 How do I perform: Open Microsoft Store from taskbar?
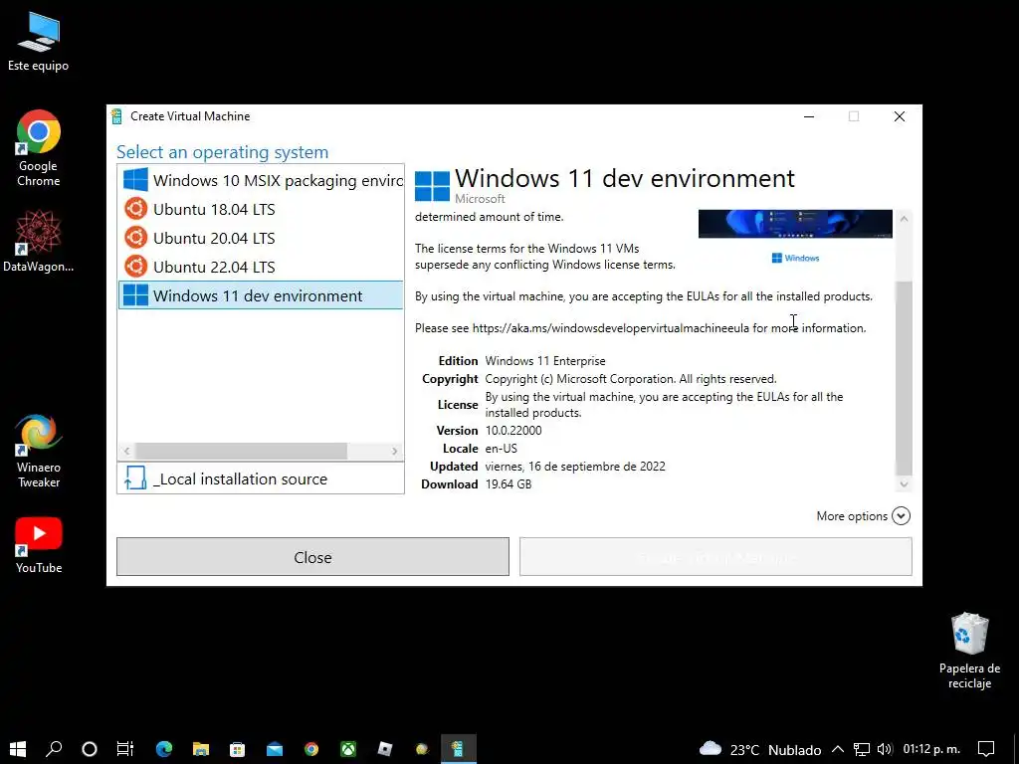pyautogui.click(x=237, y=749)
